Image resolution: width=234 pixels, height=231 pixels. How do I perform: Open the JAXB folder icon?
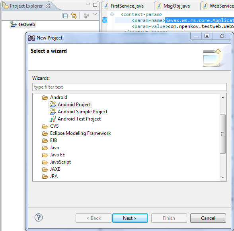coord(45,169)
